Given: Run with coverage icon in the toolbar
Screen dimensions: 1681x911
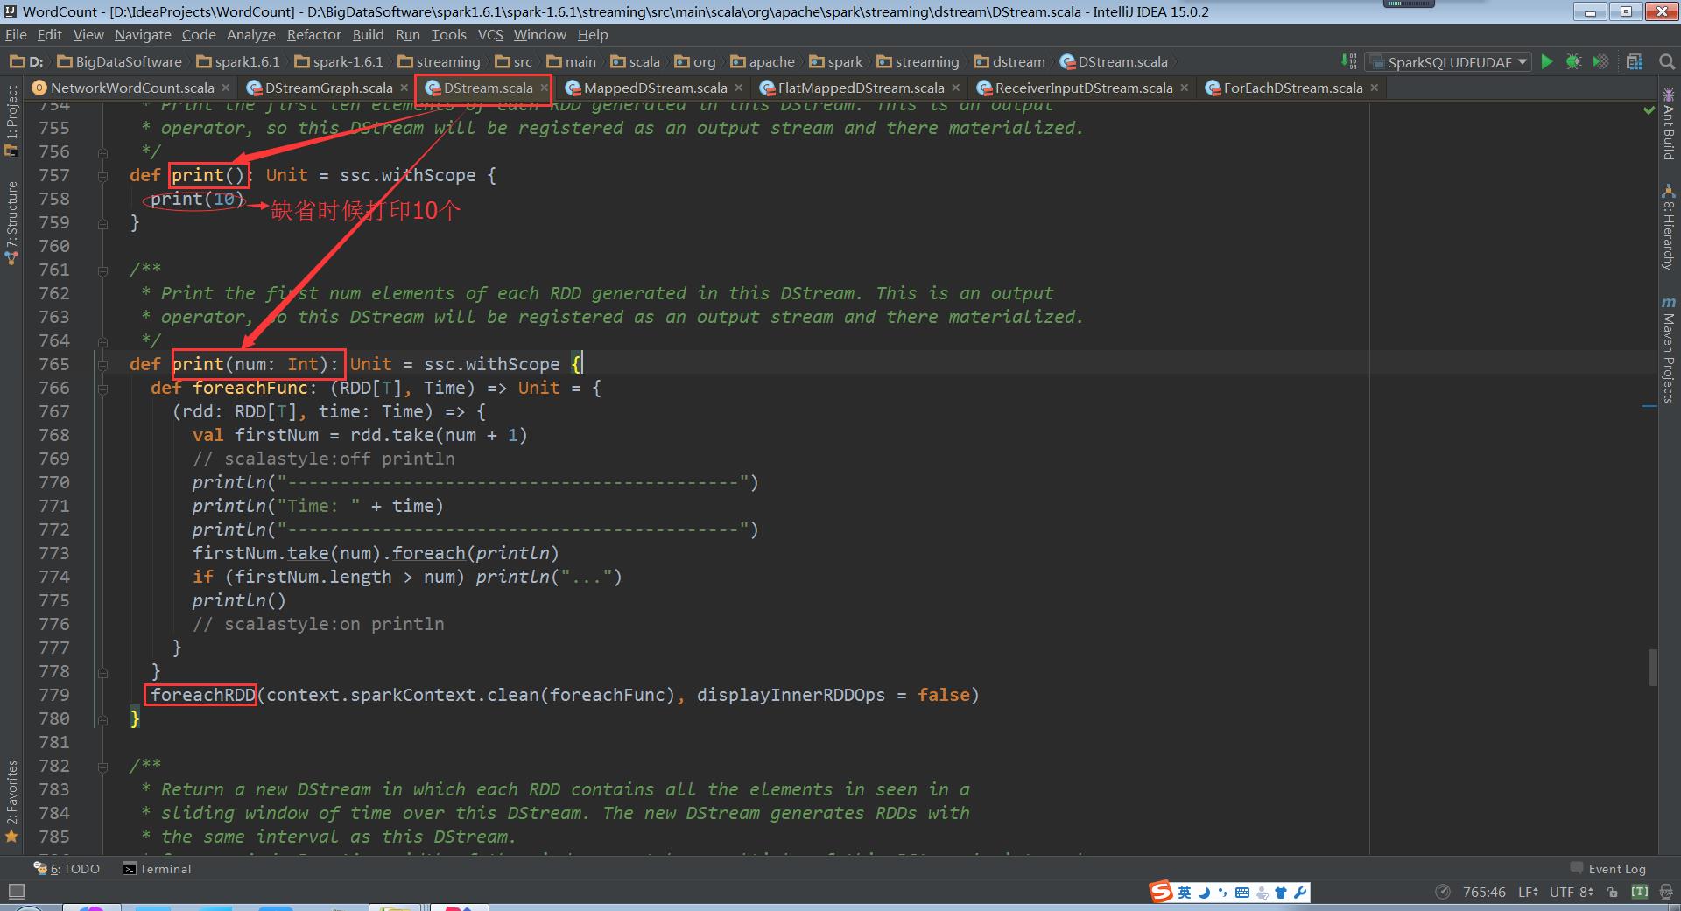Looking at the screenshot, I should point(1600,61).
